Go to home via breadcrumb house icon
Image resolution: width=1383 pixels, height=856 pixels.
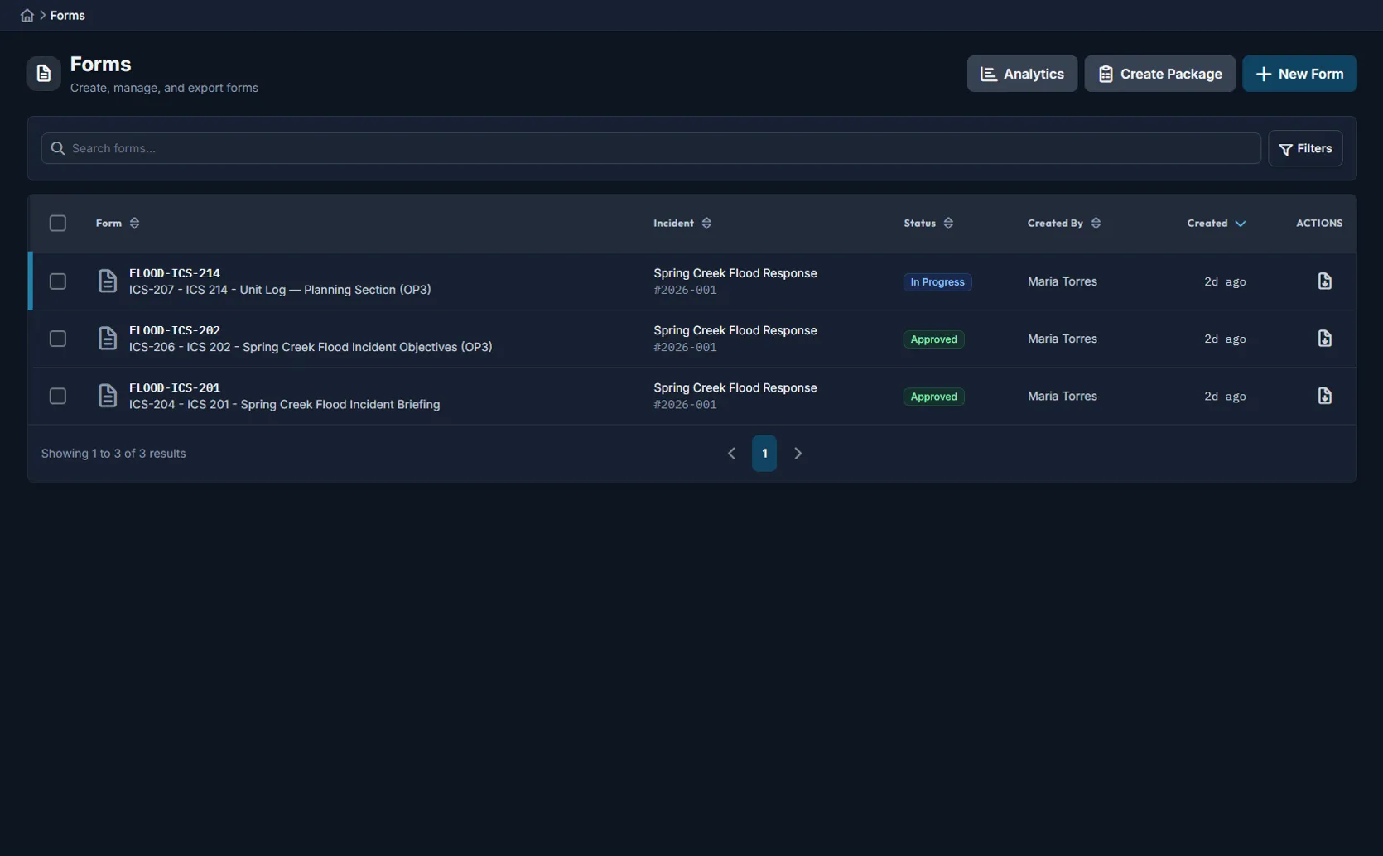pyautogui.click(x=27, y=16)
